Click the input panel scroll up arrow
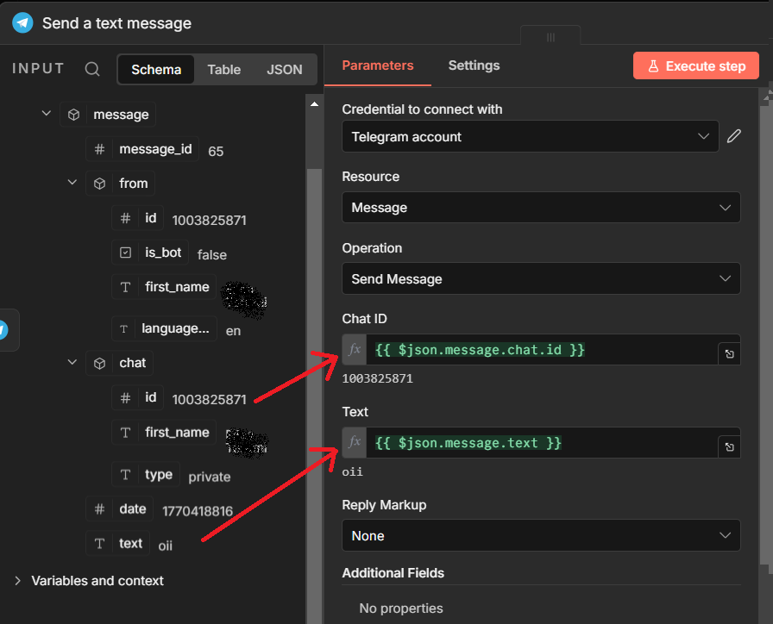773x624 pixels. coord(314,104)
